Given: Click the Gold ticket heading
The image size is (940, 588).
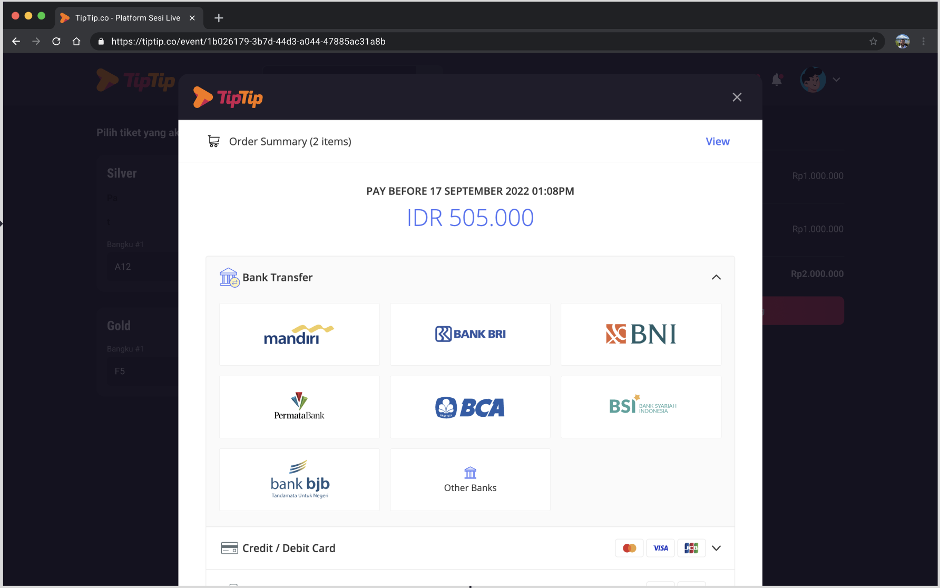Looking at the screenshot, I should pyautogui.click(x=119, y=326).
